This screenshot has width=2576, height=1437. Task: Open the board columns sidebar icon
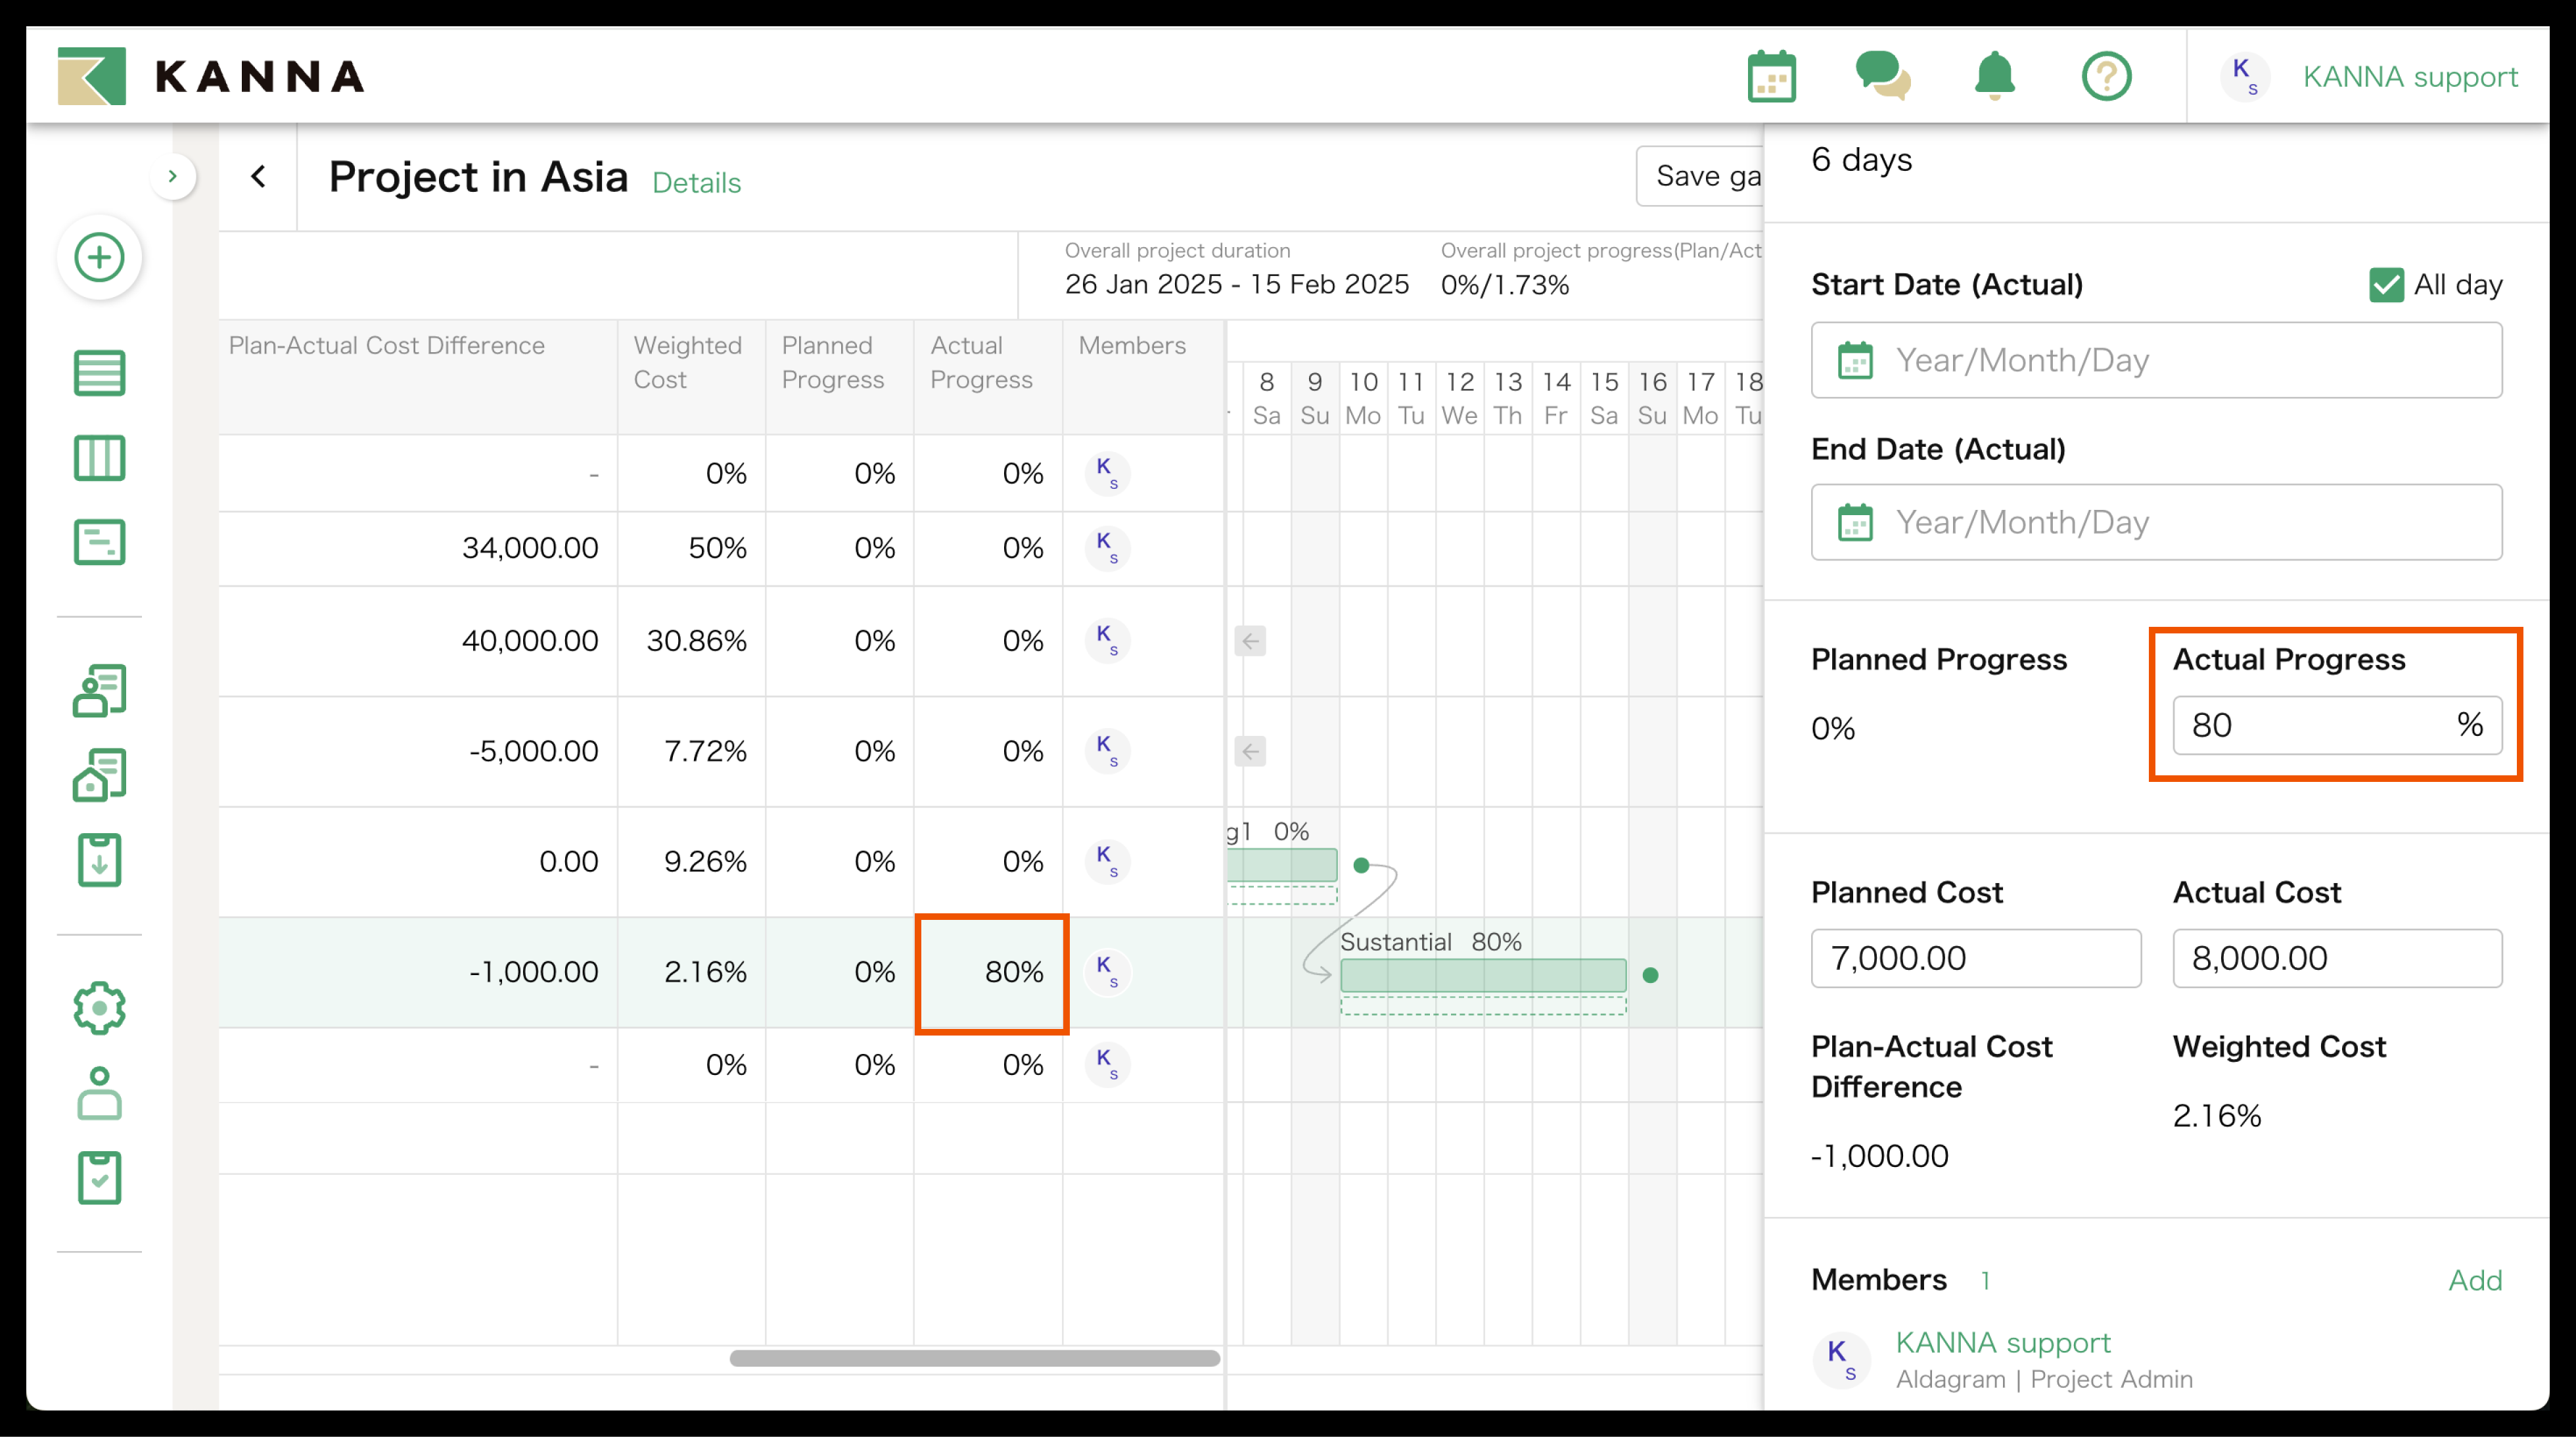pos(99,458)
